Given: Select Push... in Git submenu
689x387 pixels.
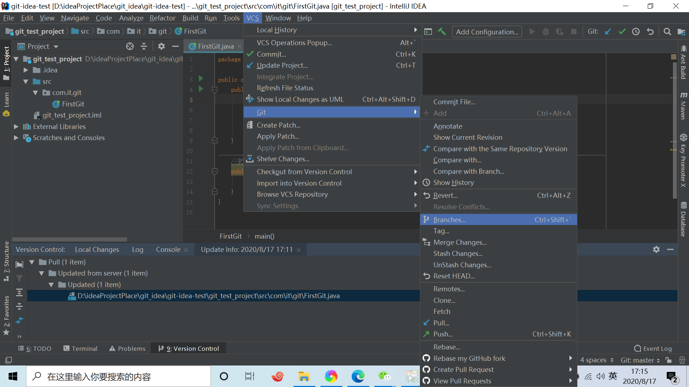Looking at the screenshot, I should pos(498,334).
